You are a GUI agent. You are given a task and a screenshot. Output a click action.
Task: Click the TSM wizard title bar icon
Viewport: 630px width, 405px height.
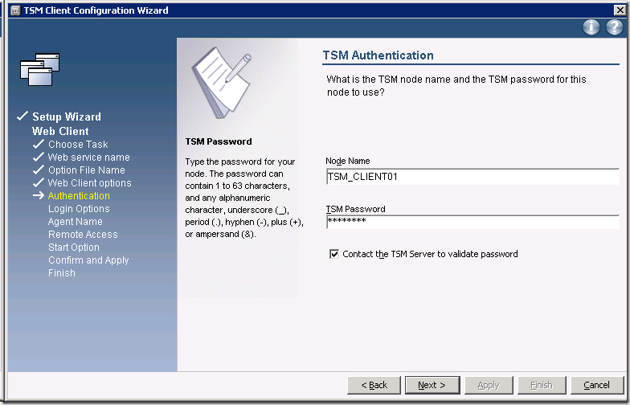[x=14, y=10]
